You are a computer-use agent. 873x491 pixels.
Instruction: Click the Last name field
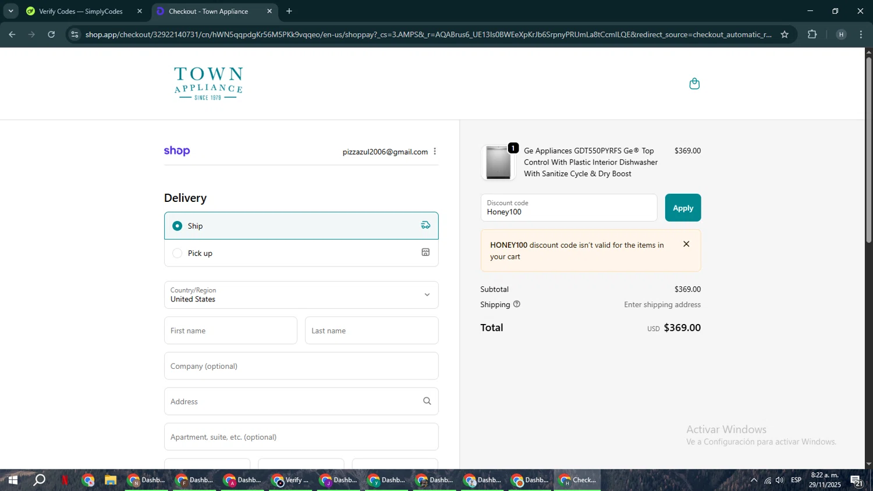pyautogui.click(x=372, y=330)
